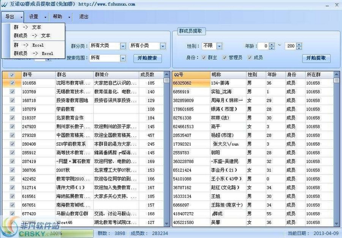Increase the minimum age spinner value
This screenshot has height=238, width=342.
point(271,44)
